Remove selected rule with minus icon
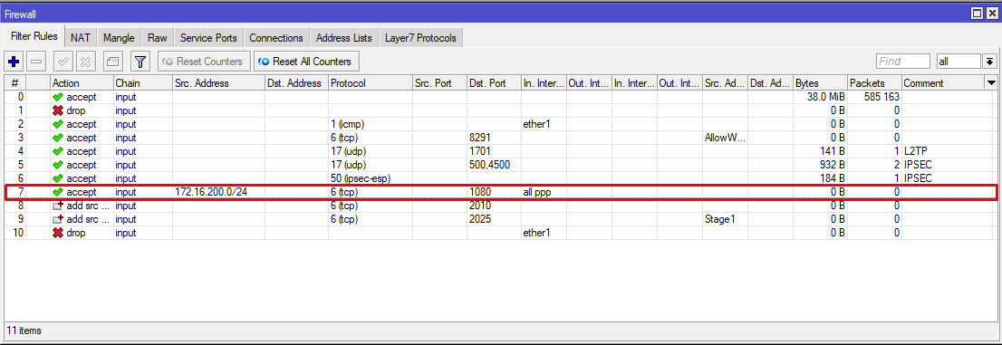Screen dimensions: 1002x345 [x=37, y=62]
